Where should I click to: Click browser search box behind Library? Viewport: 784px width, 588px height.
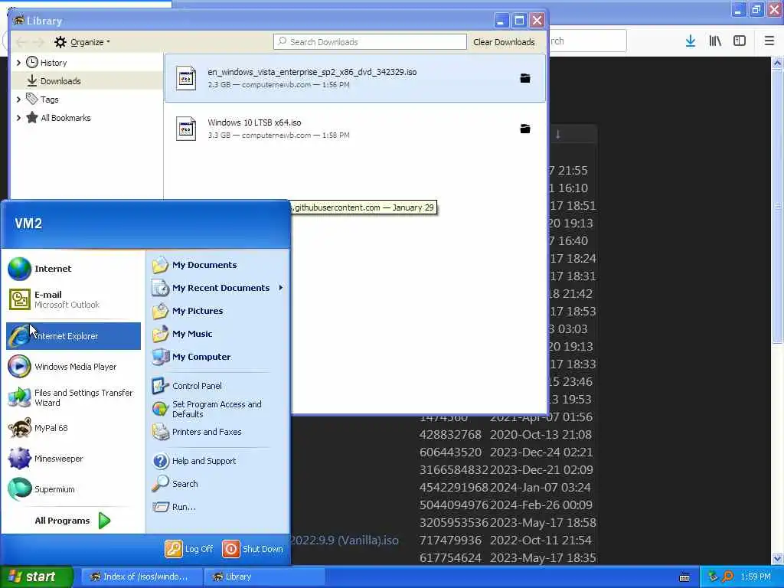(587, 41)
